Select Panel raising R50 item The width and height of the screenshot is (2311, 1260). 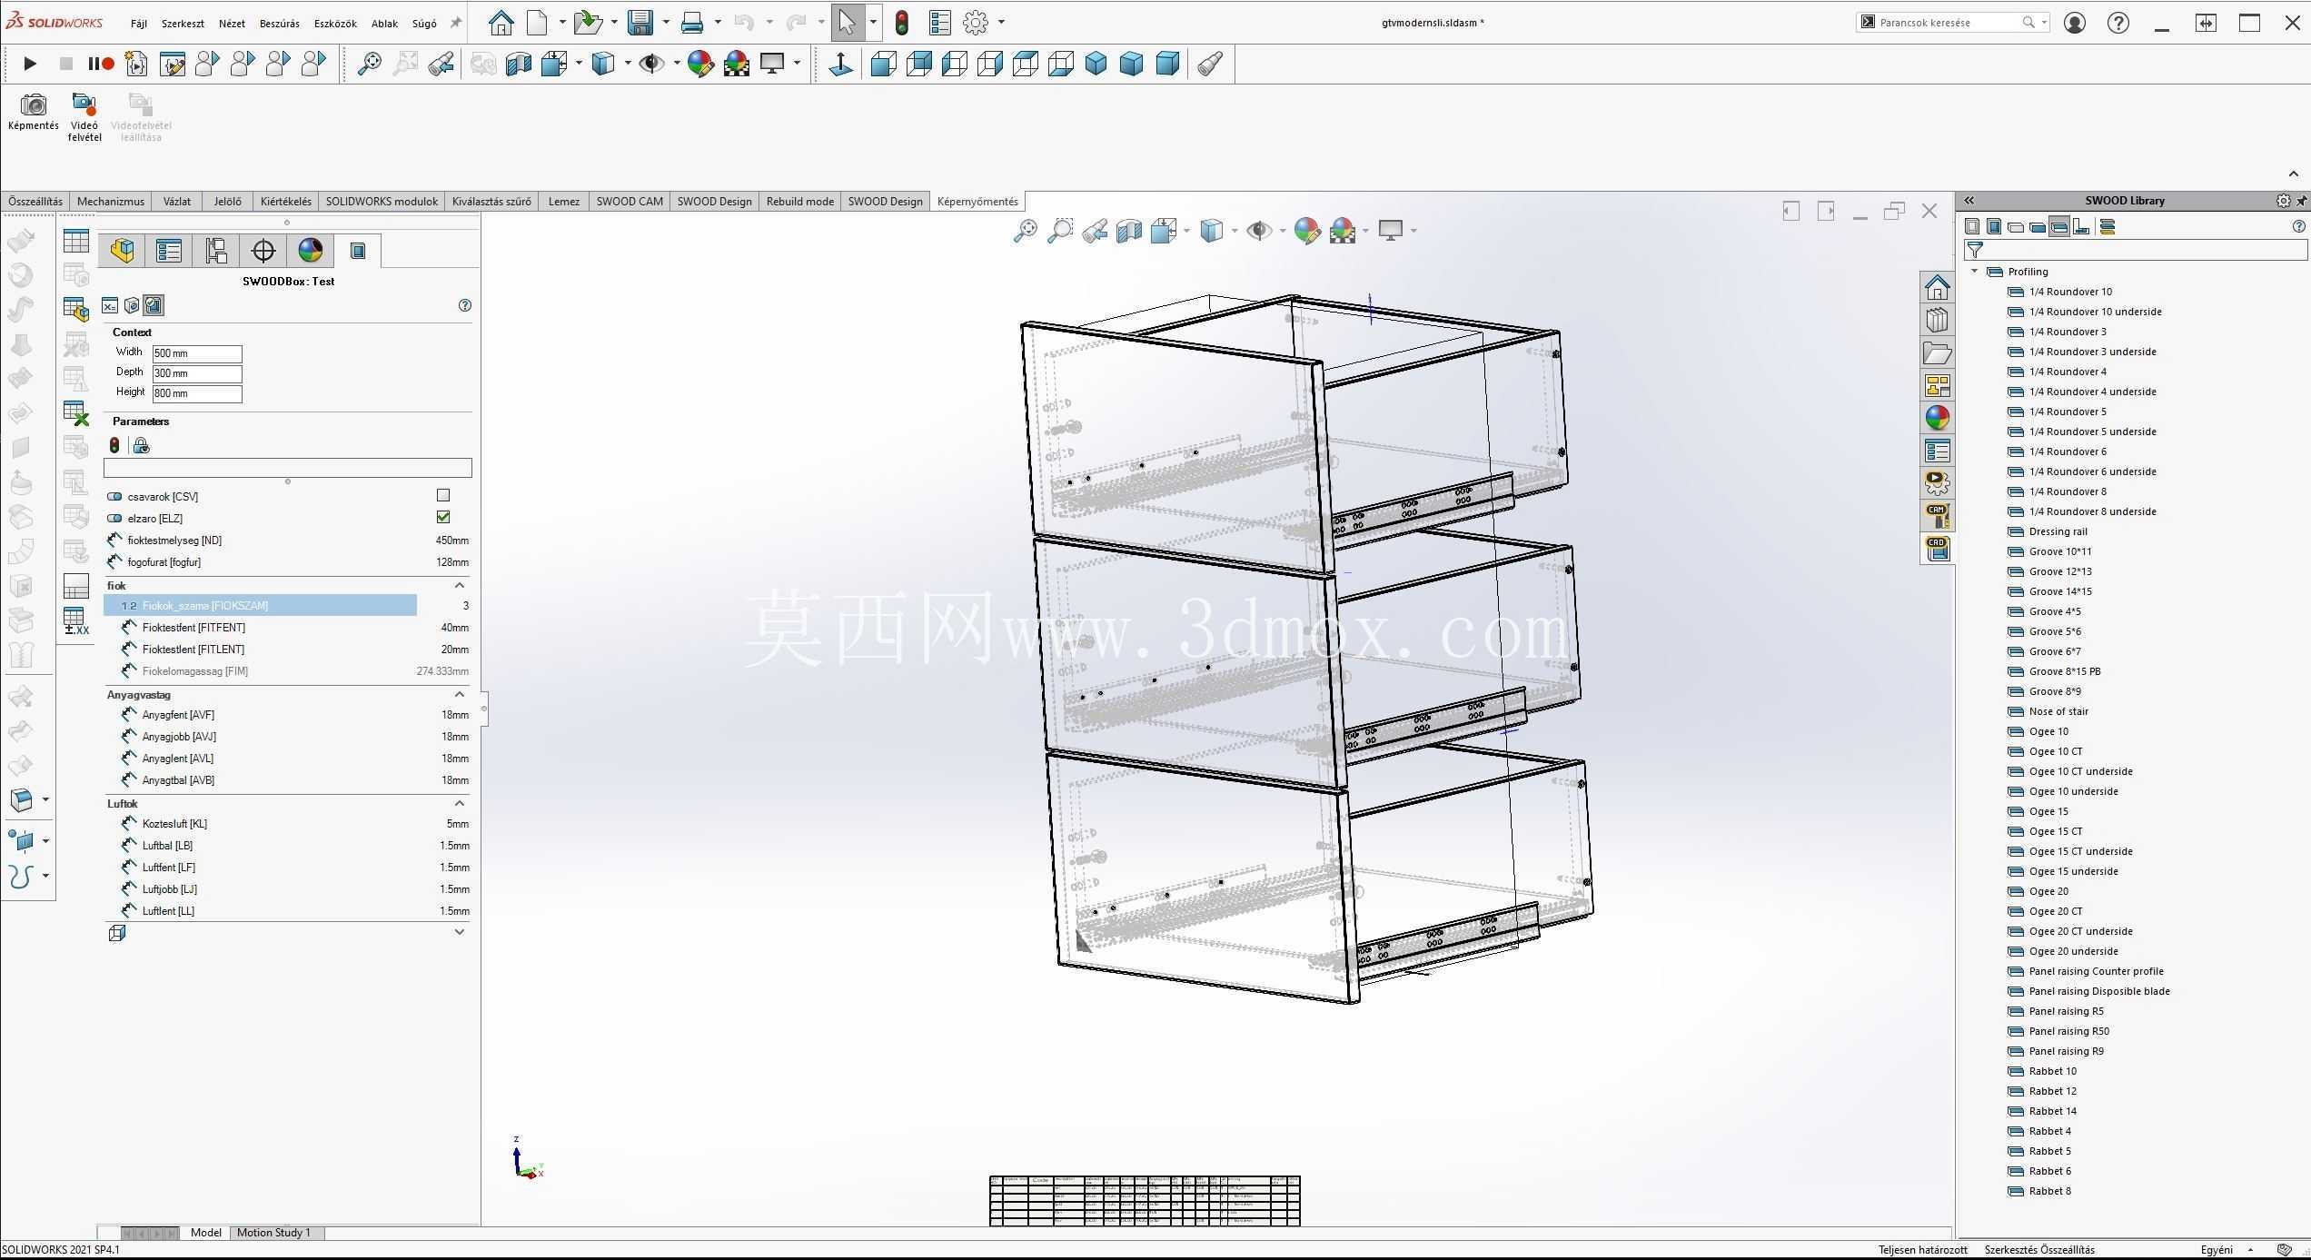(2068, 1031)
